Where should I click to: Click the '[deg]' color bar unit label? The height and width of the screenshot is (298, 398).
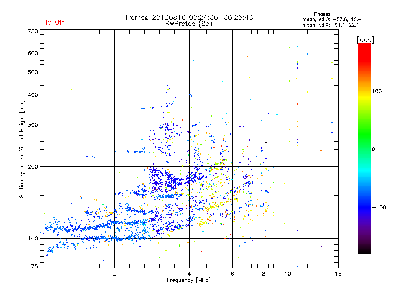coord(365,40)
